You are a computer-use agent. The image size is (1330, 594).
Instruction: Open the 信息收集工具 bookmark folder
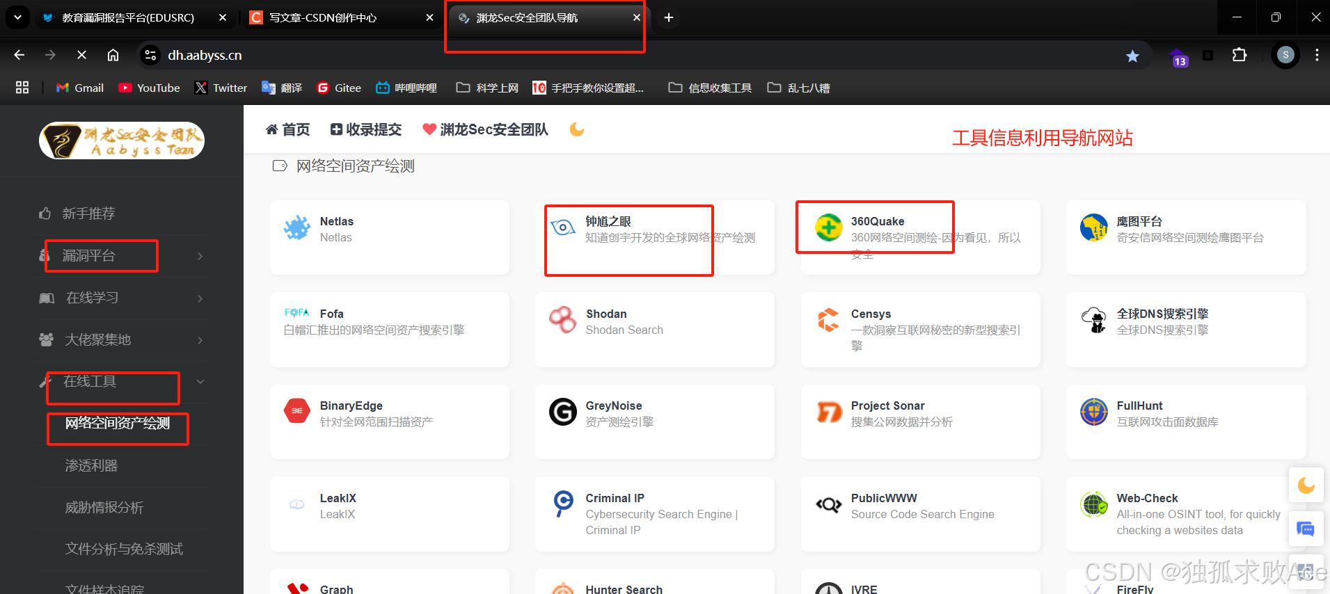point(710,88)
